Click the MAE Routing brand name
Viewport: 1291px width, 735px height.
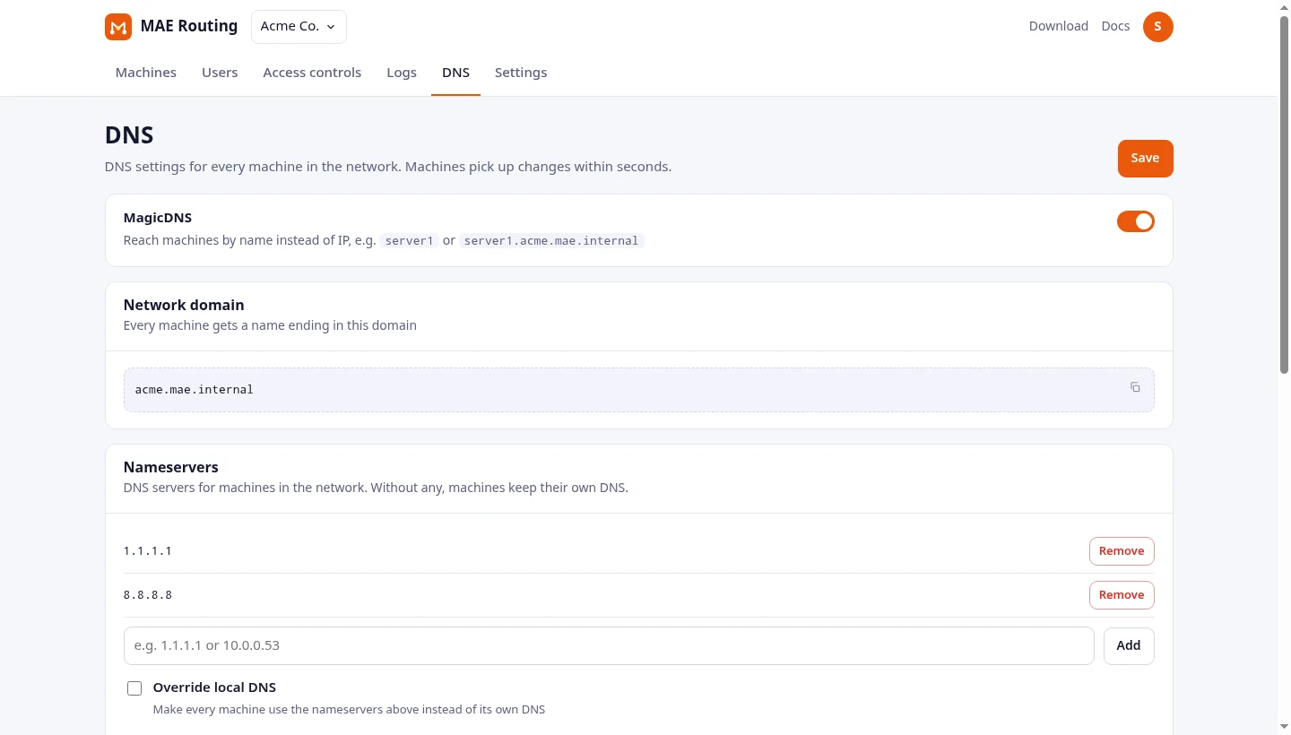pyautogui.click(x=189, y=26)
